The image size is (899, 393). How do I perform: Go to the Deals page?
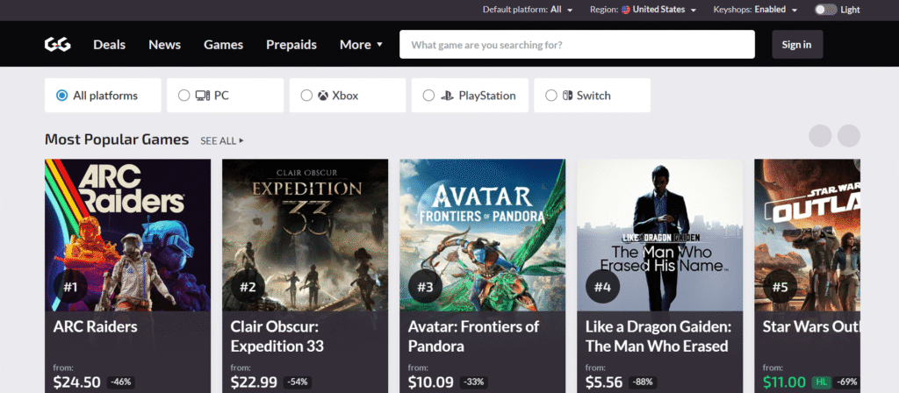[110, 45]
